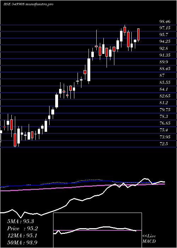Click the 84.1 price axis label
The height and width of the screenshot is (248, 177).
coord(164,89)
